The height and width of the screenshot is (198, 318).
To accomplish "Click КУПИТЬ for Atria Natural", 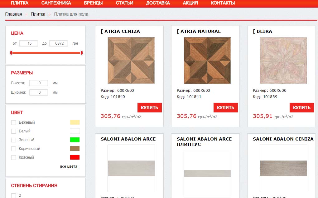I will (x=225, y=108).
